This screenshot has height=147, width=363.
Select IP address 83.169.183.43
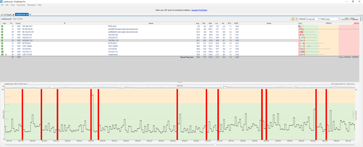click(x=27, y=29)
